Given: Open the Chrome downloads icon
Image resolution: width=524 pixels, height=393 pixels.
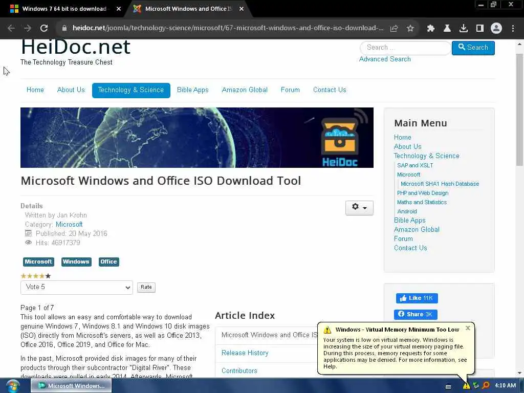Looking at the screenshot, I should tap(464, 29).
